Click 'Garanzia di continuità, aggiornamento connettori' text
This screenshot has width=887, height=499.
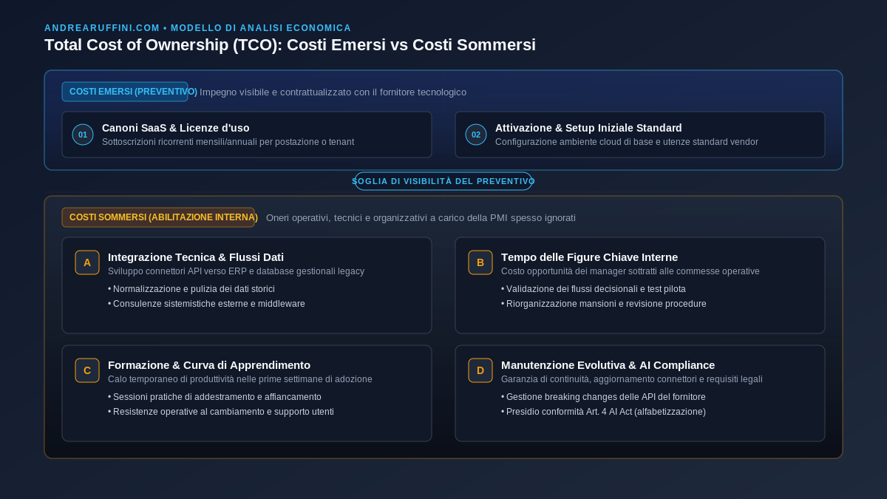pos(631,379)
